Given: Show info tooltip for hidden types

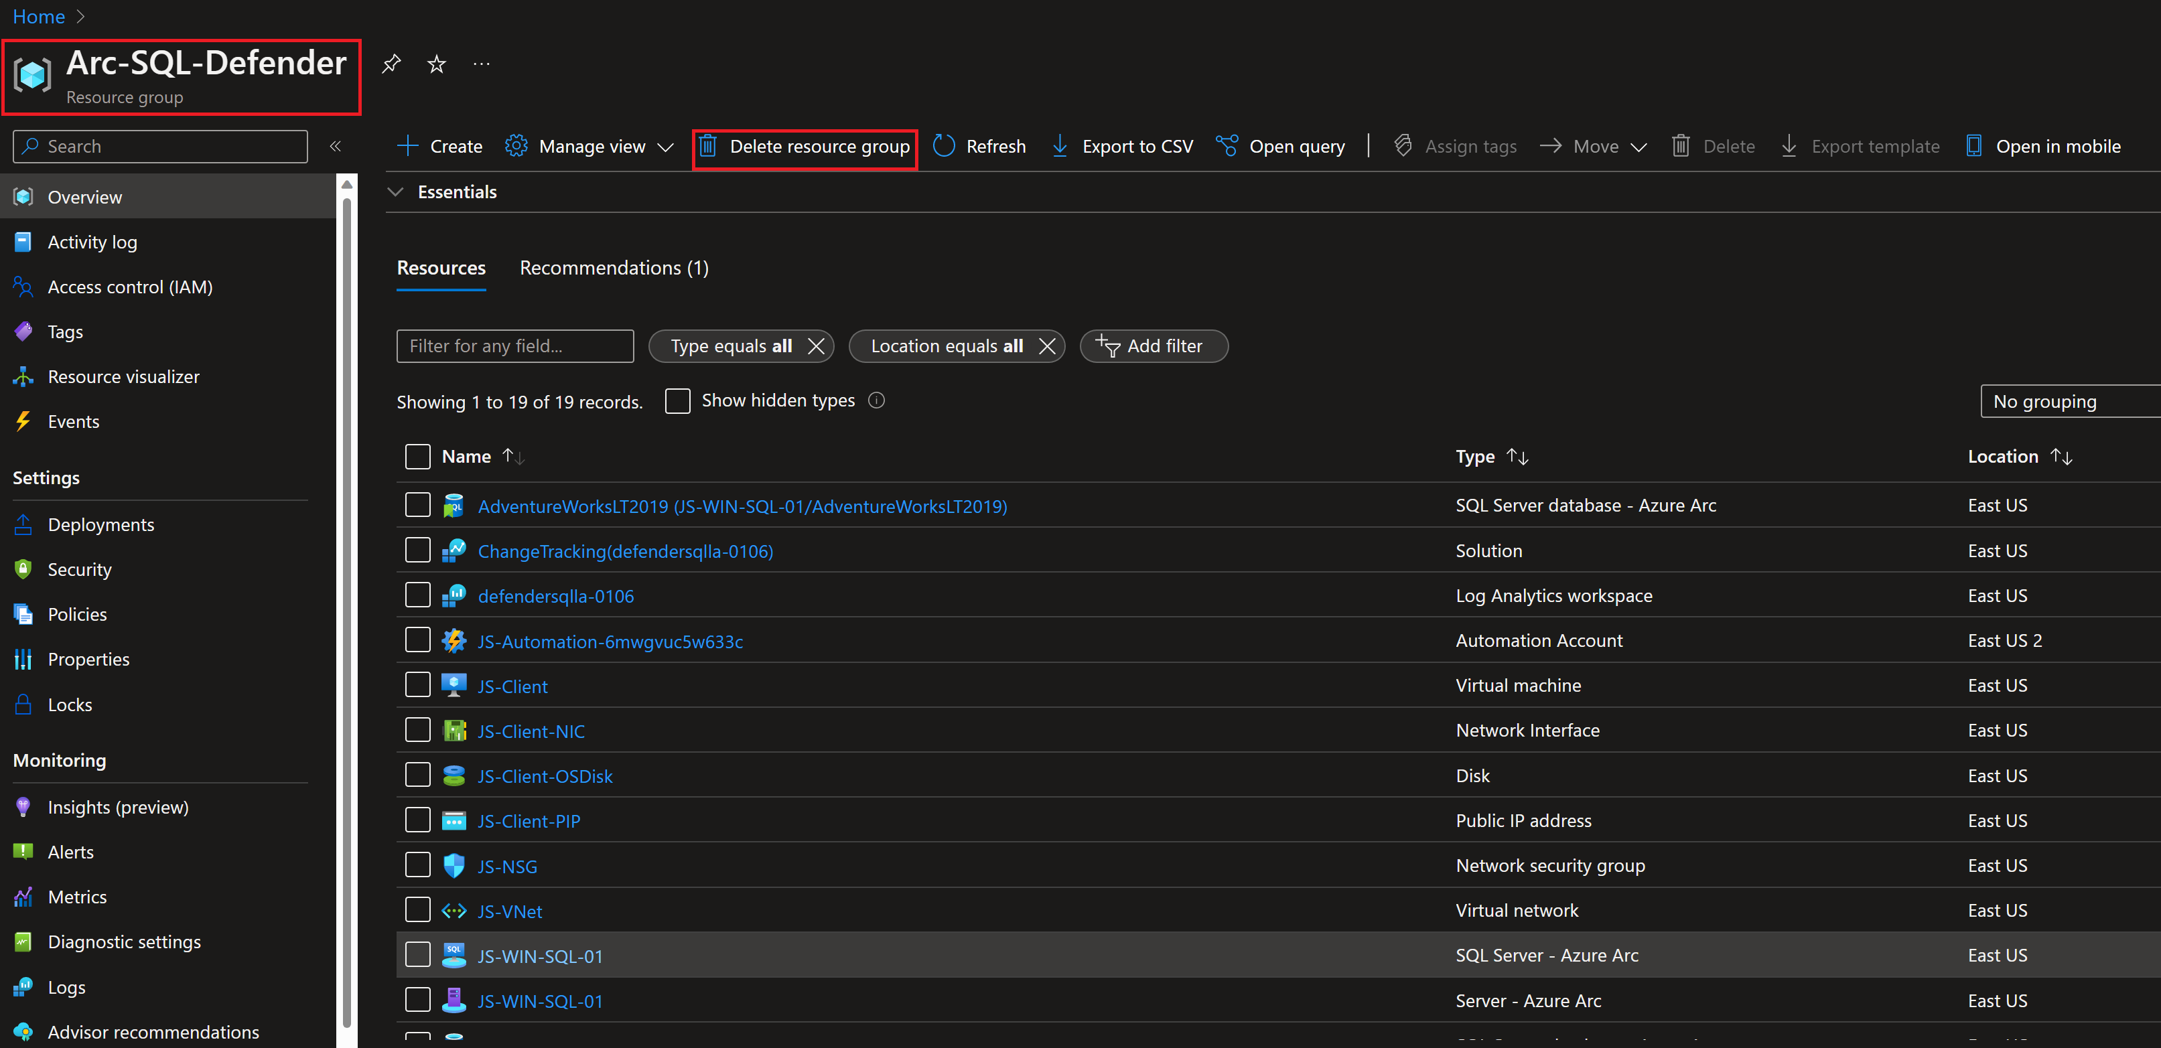Looking at the screenshot, I should (x=876, y=400).
